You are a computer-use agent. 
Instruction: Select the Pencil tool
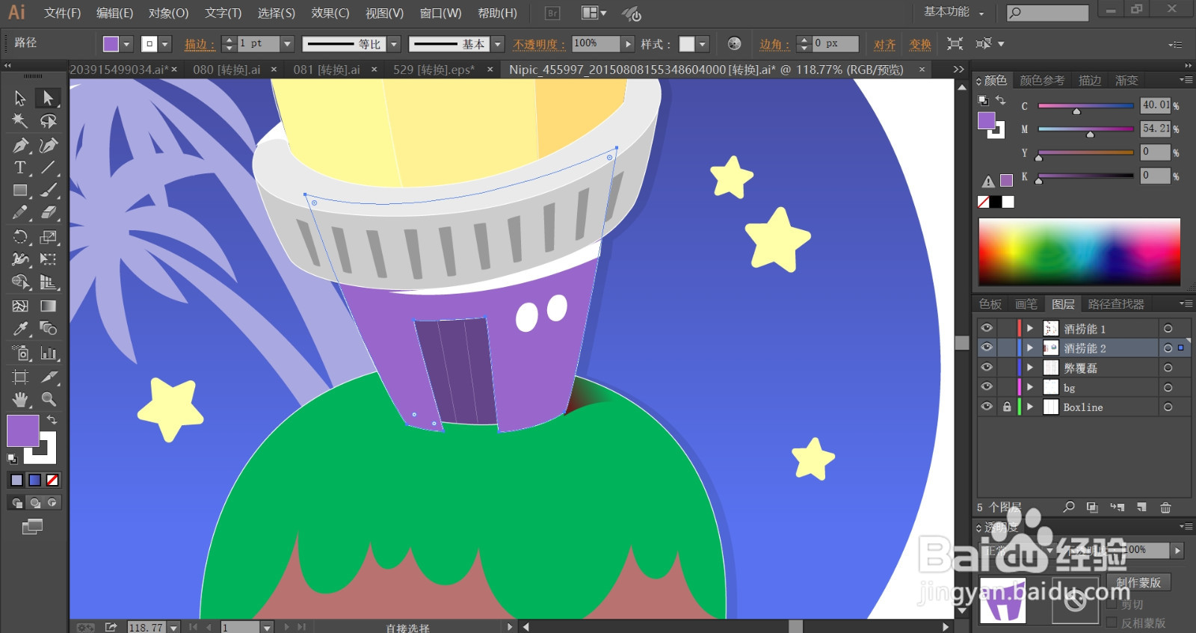click(20, 213)
